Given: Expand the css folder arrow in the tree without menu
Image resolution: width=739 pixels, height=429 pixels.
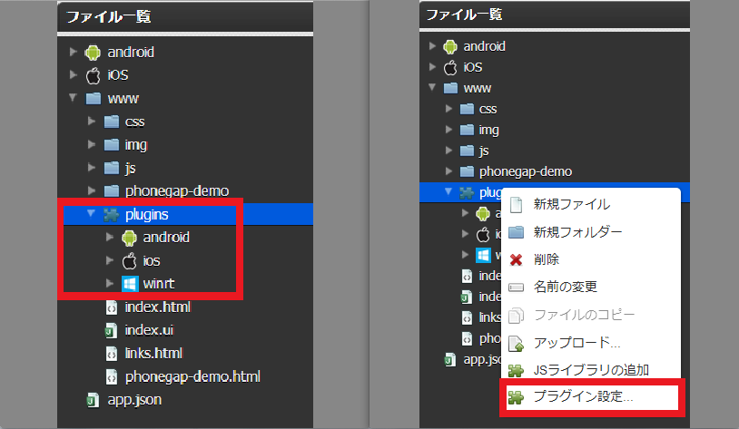Looking at the screenshot, I should coord(92,121).
